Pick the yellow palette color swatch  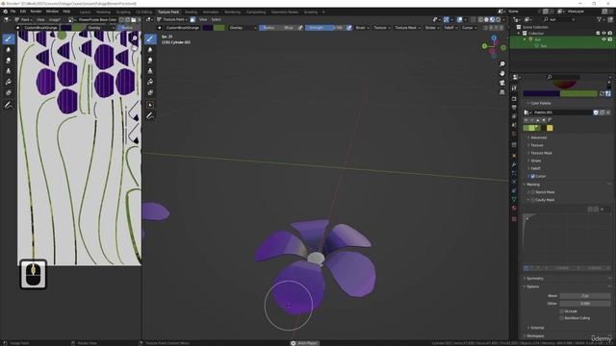coord(550,128)
